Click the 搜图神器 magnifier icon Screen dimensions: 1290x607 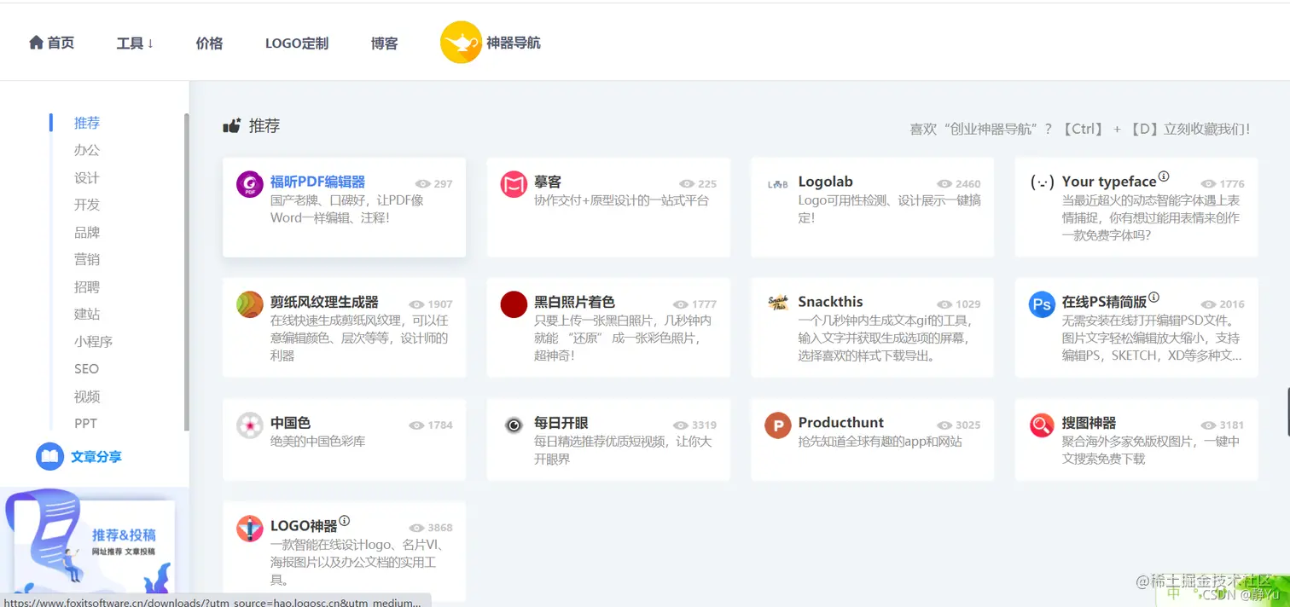point(1042,425)
